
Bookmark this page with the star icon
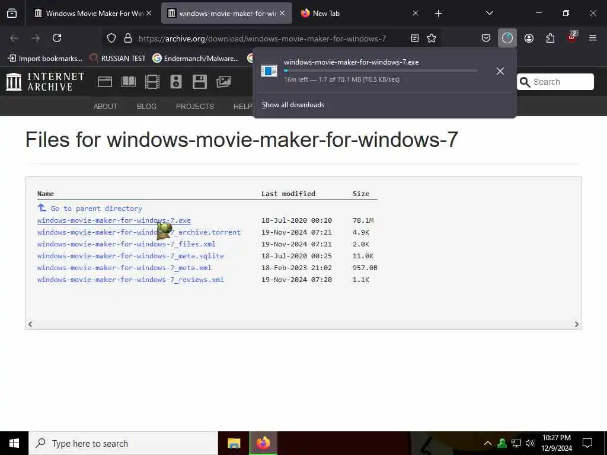[432, 38]
